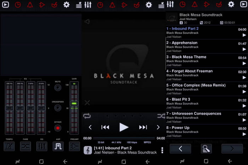
Task: Play track 6 - Blast Pit 3 arrow
Action: coord(244,106)
